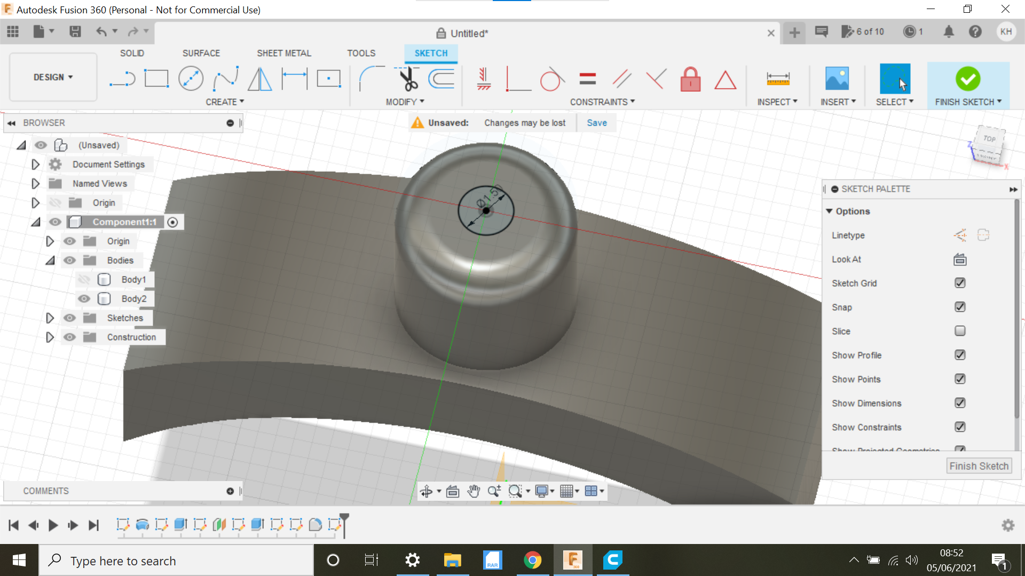
Task: Open Google Chrome from the taskbar
Action: 532,560
